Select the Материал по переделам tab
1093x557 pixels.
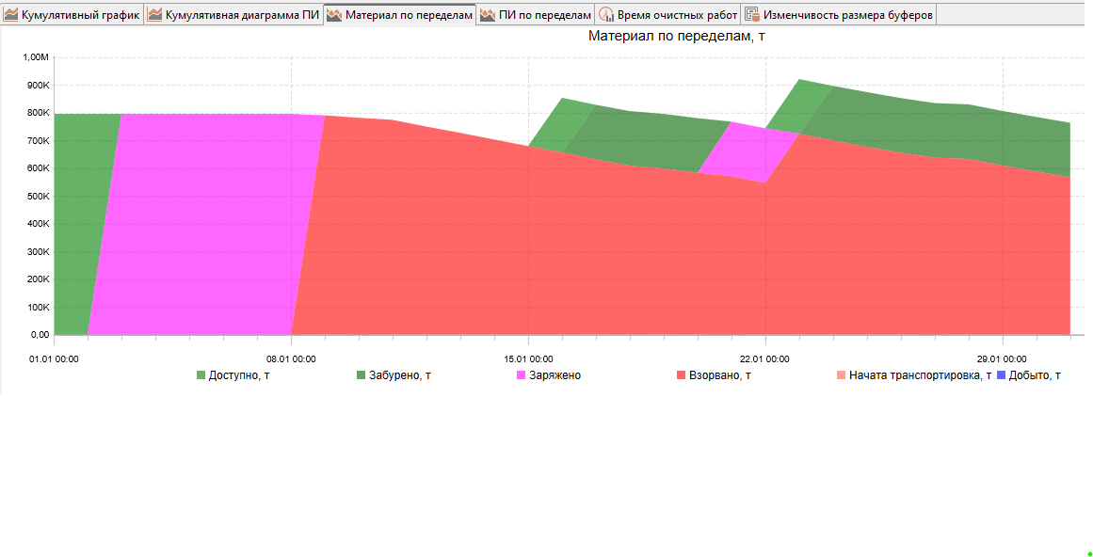point(400,14)
